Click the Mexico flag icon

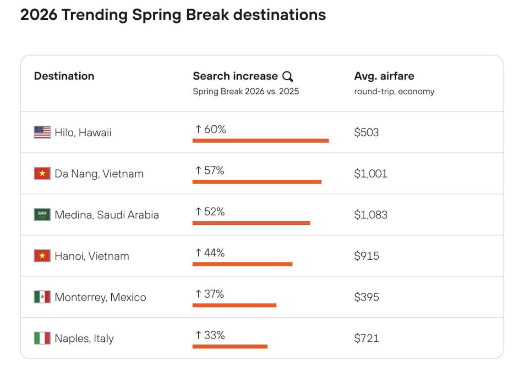(42, 297)
